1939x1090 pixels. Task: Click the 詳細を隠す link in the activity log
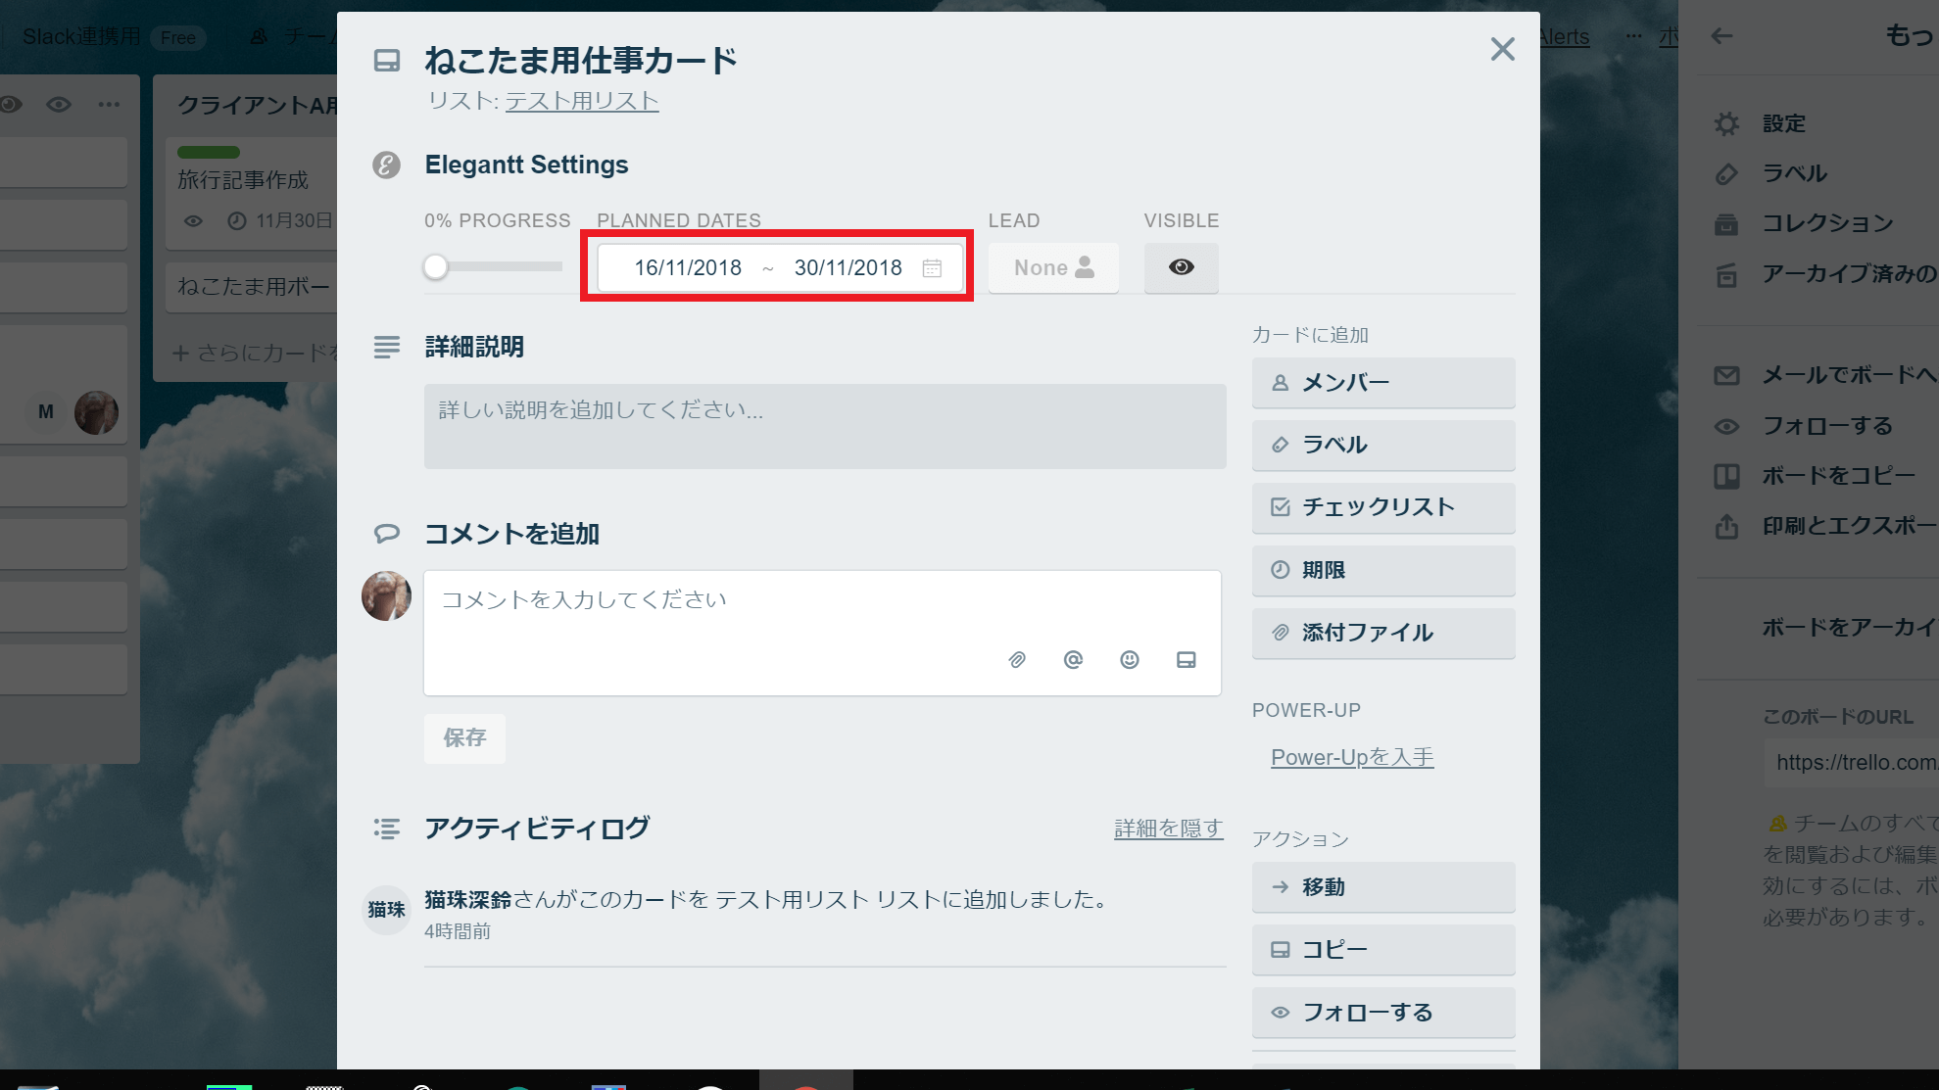1168,829
